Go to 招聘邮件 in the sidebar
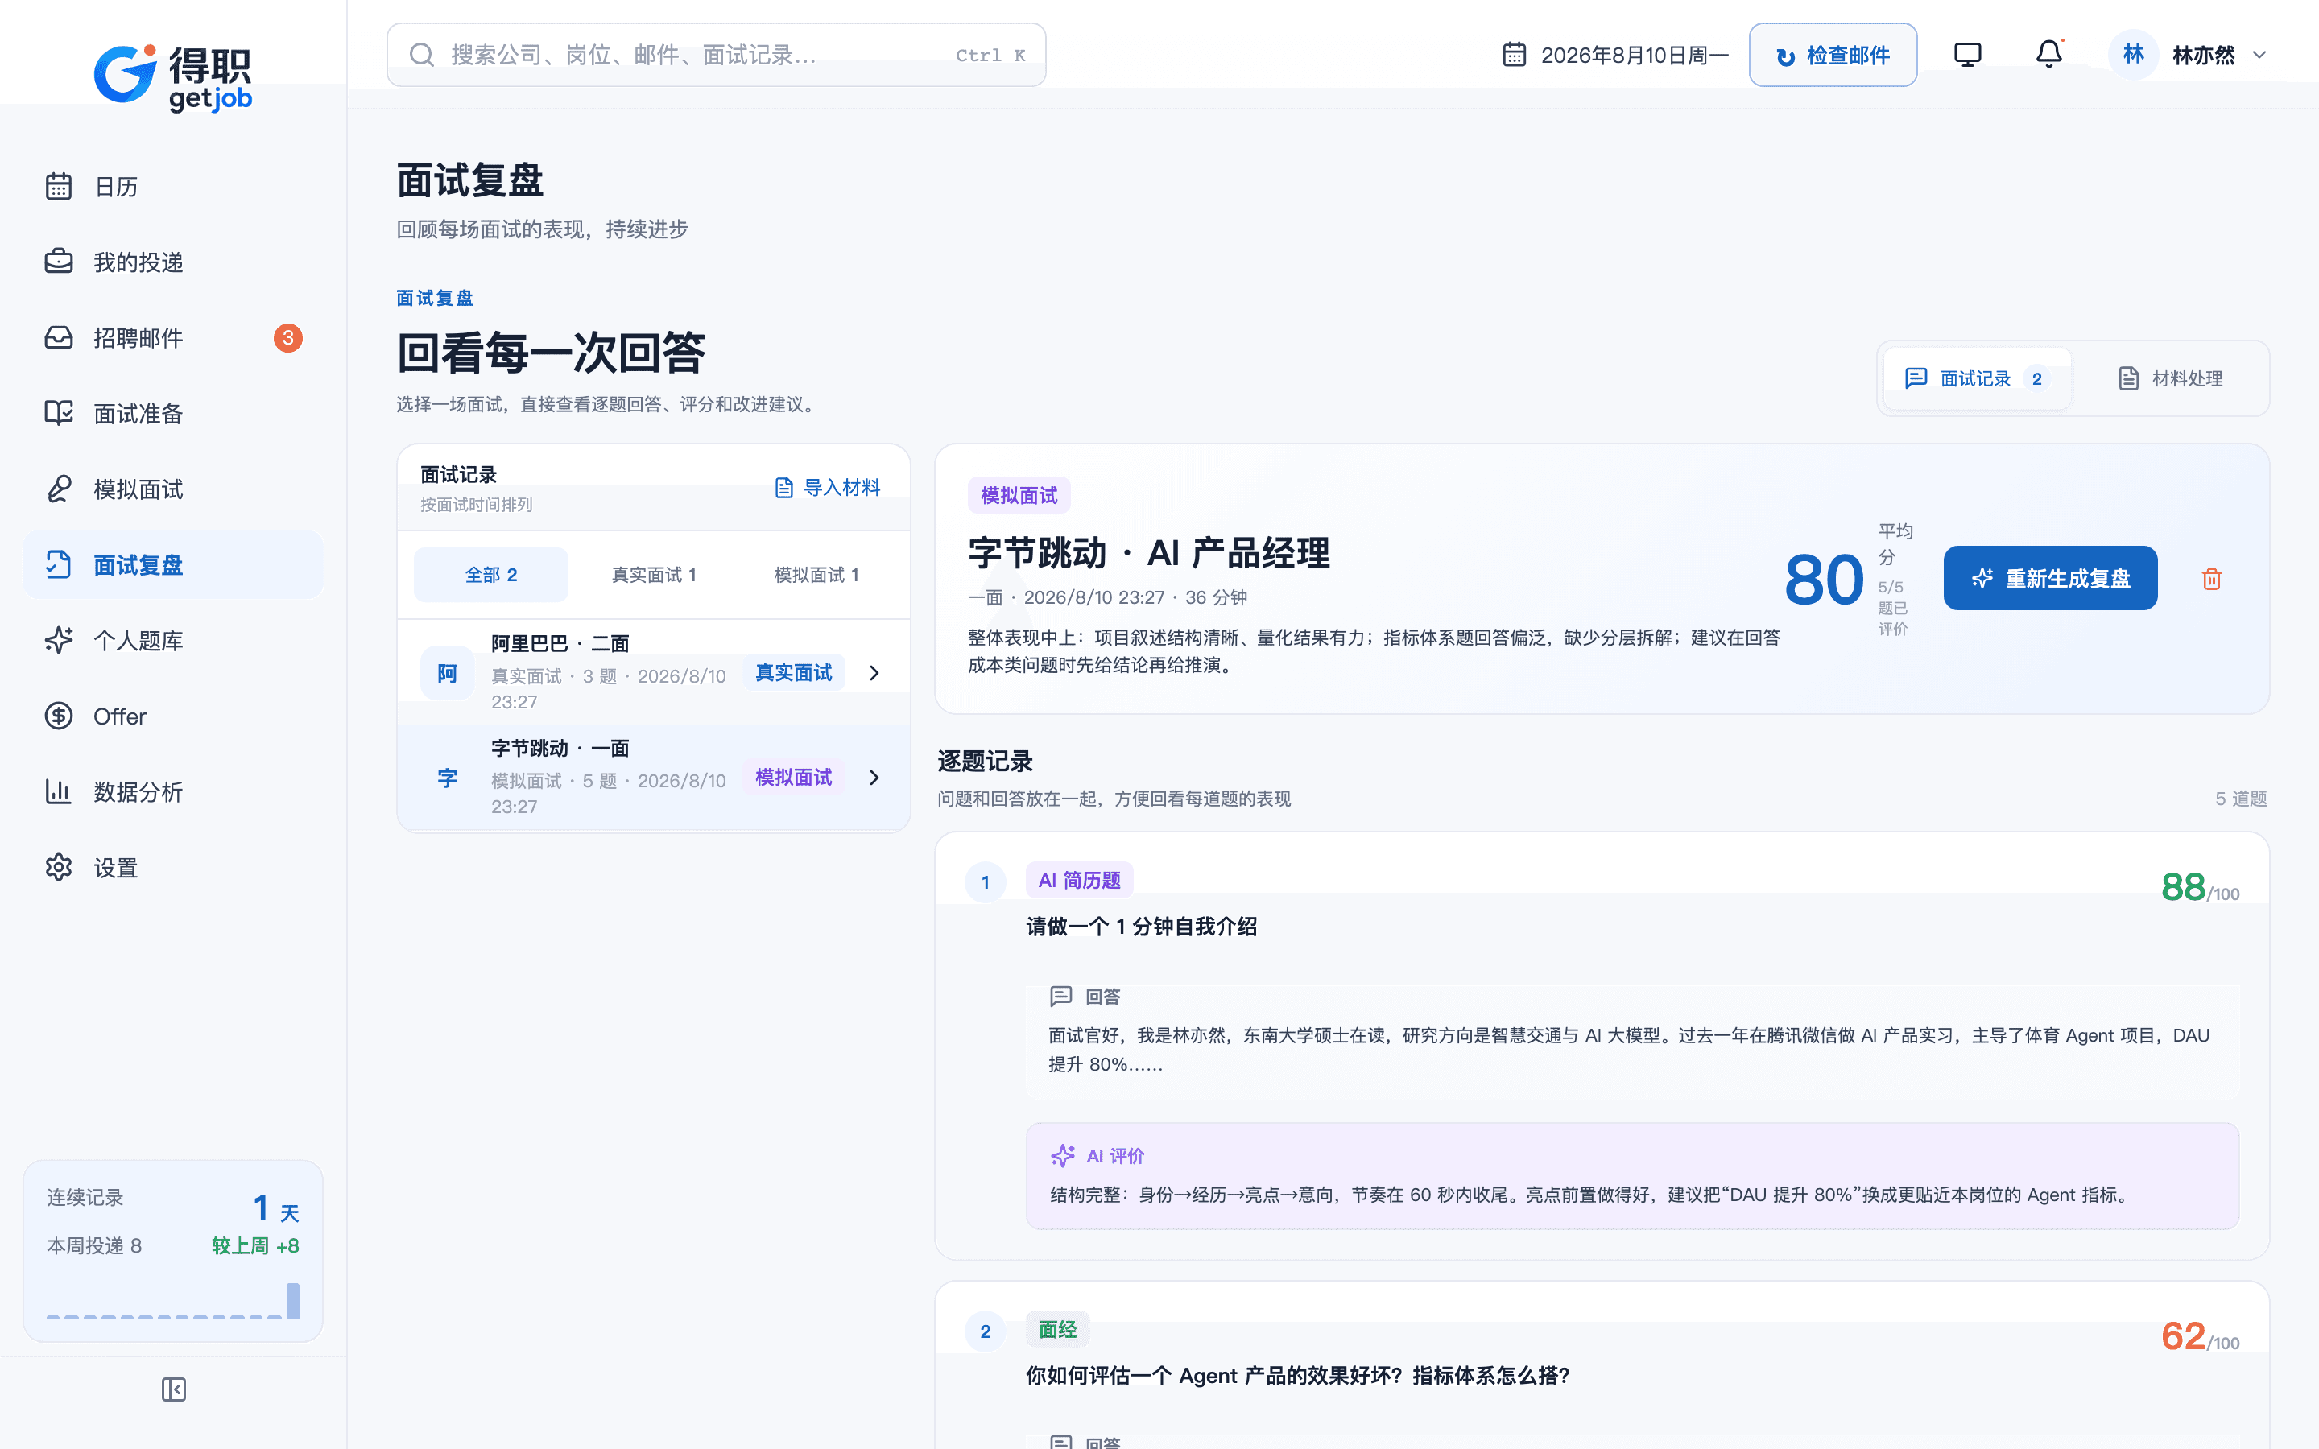 (x=172, y=337)
